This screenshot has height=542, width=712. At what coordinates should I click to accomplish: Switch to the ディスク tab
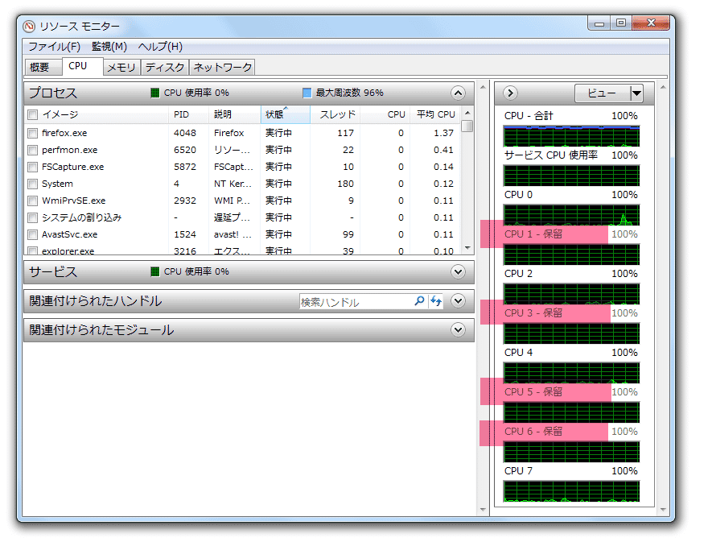[164, 68]
